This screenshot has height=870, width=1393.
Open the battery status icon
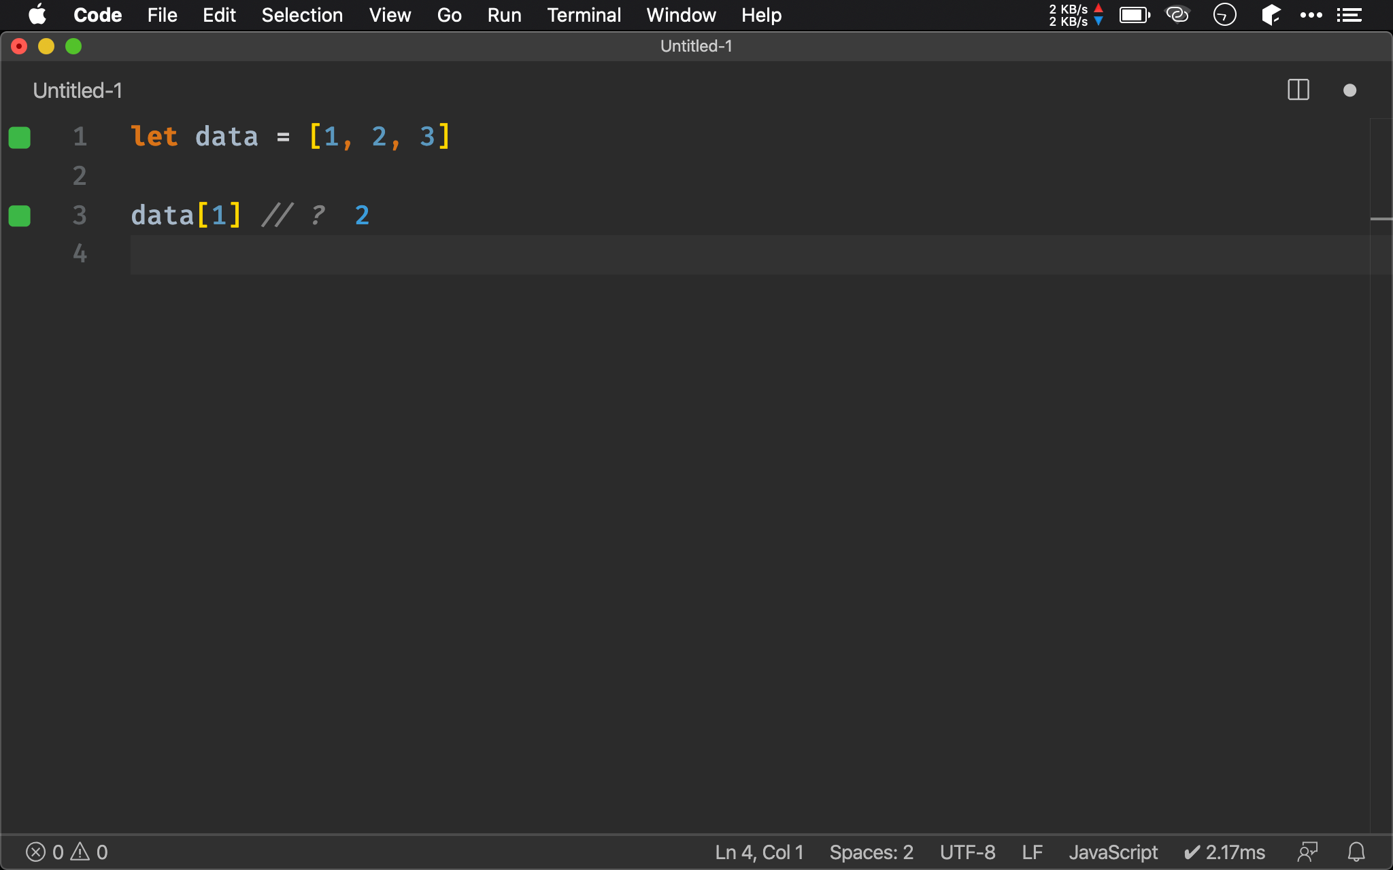click(1135, 15)
